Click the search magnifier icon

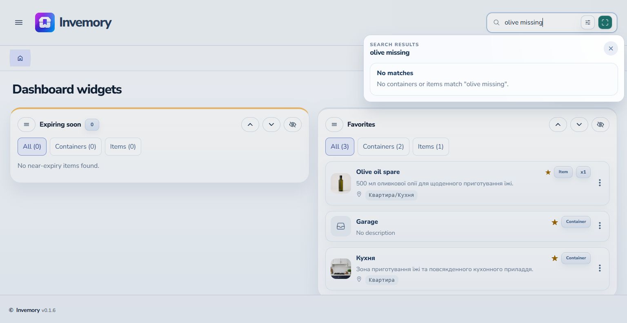tap(496, 22)
